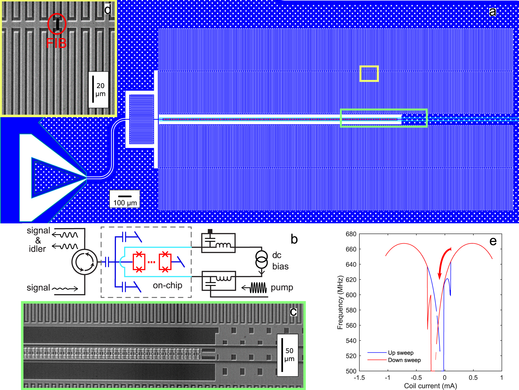Click the dc bias current source symbol
The width and height of the screenshot is (519, 390).
[x=262, y=260]
